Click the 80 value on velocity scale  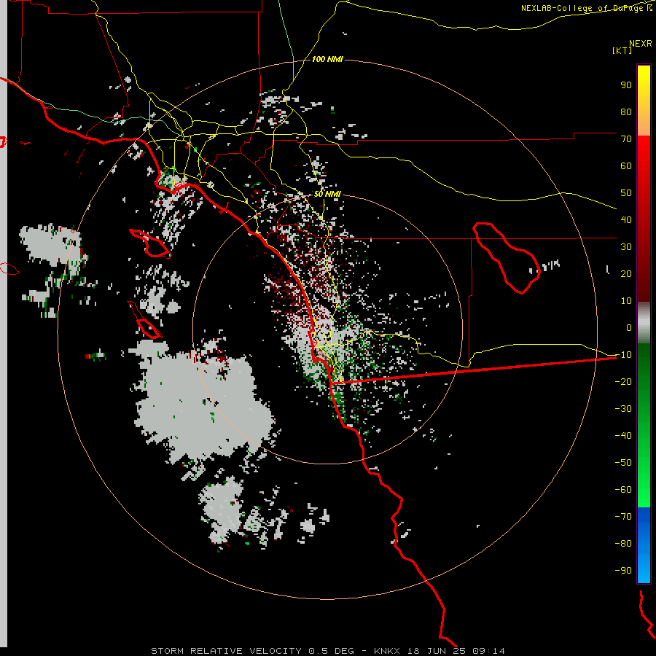(626, 112)
